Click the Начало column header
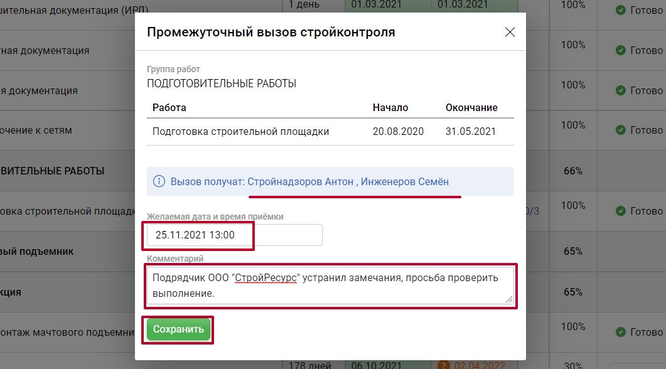This screenshot has height=369, width=666. 390,107
